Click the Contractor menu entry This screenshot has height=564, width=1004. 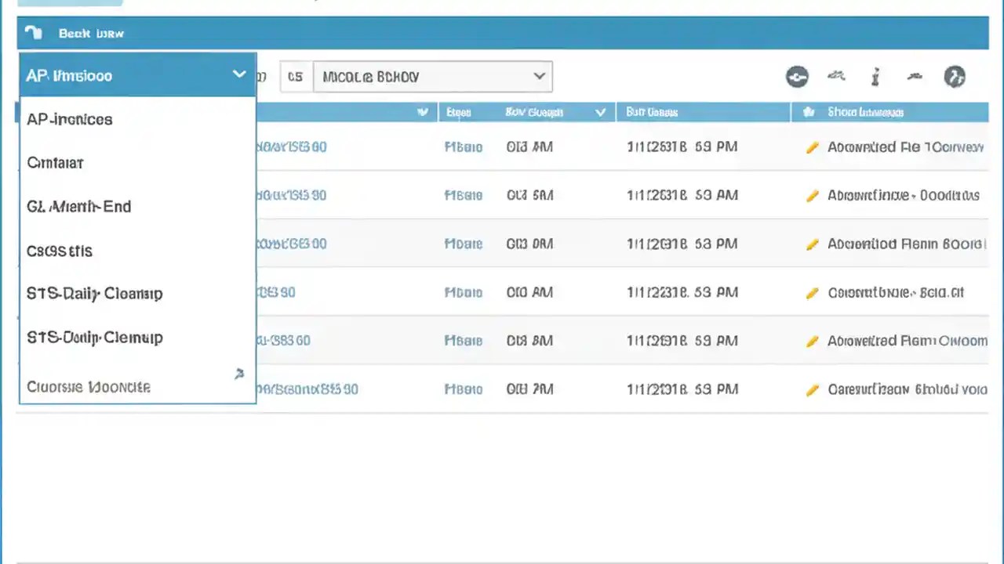point(55,162)
